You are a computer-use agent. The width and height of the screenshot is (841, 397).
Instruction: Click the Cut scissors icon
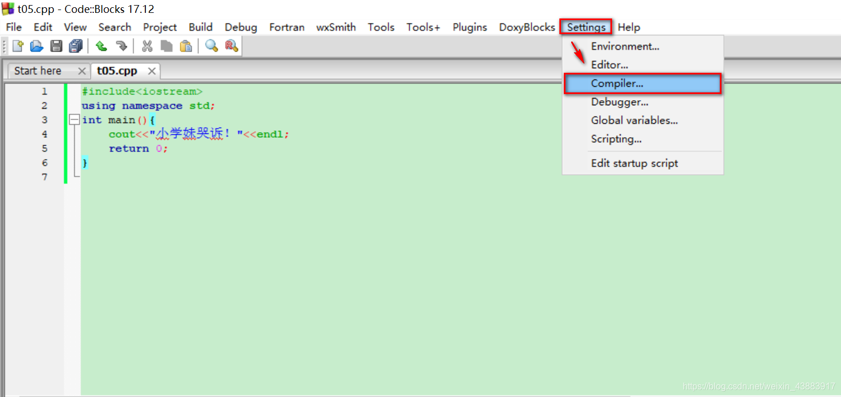[147, 46]
